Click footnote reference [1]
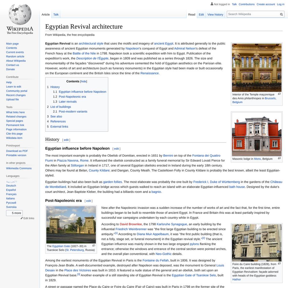This screenshot has height=288, width=288. (x=116, y=233)
